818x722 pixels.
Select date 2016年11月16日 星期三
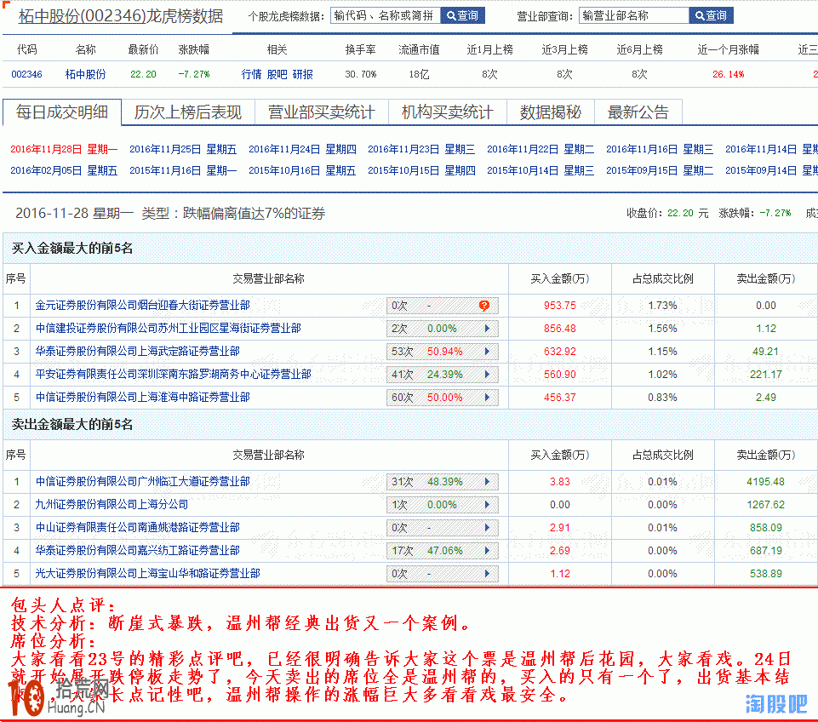point(660,149)
